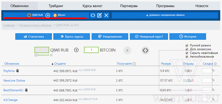Remove the QIWI RUB to Bitcoin direction
222x104 pixels.
point(106,15)
